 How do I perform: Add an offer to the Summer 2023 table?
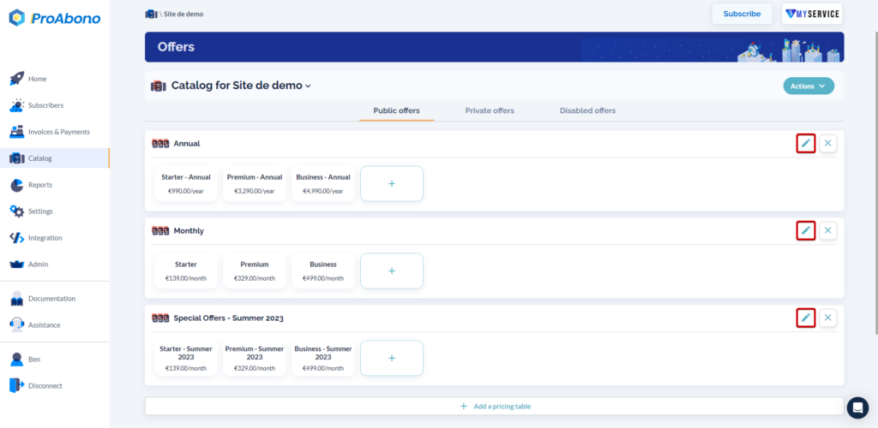click(x=392, y=358)
